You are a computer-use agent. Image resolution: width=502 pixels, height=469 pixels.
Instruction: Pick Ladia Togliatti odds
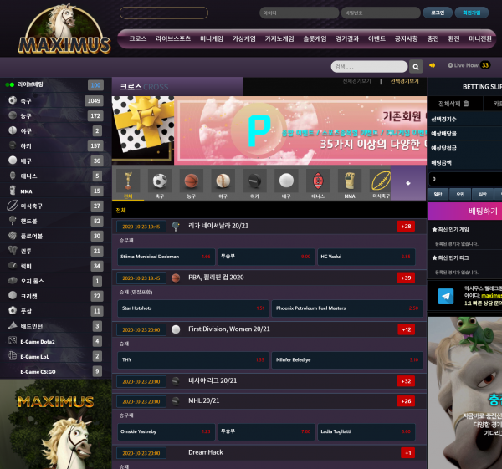coord(366,431)
